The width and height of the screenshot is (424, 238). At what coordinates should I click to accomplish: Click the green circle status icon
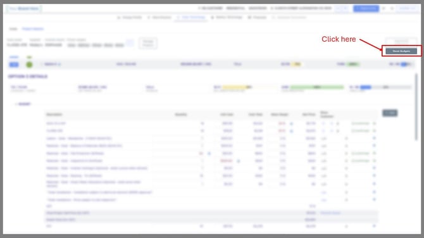pyautogui.click(x=29, y=65)
